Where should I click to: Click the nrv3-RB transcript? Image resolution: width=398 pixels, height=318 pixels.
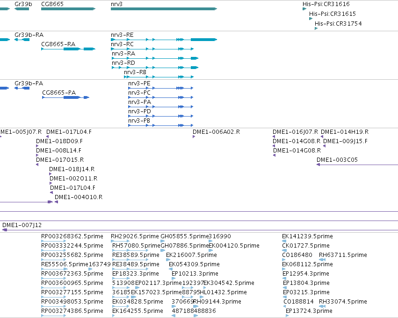[135, 72]
